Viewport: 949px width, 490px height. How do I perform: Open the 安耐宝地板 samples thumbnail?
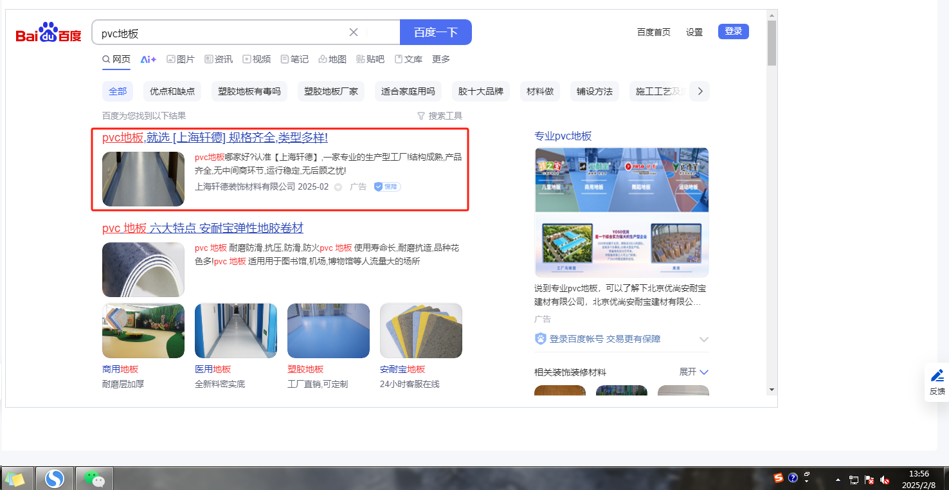pyautogui.click(x=421, y=331)
